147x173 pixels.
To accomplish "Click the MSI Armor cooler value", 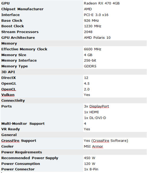I will (93, 146).
